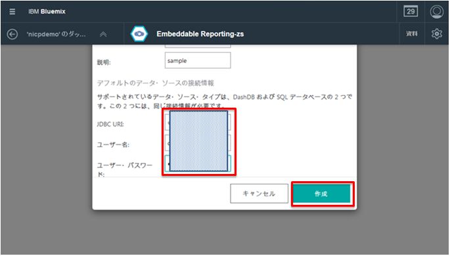Open the calendar icon showing 29
450x256 pixels.
tap(411, 12)
